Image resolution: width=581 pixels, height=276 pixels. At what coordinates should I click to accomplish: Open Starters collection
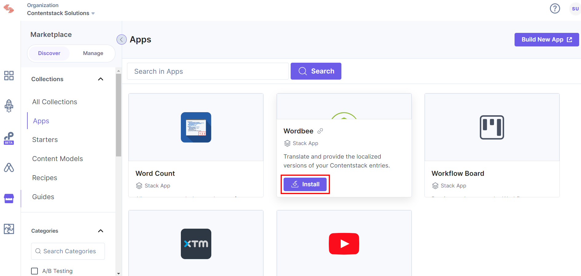[45, 140]
